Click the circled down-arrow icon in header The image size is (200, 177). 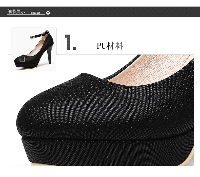[48, 13]
